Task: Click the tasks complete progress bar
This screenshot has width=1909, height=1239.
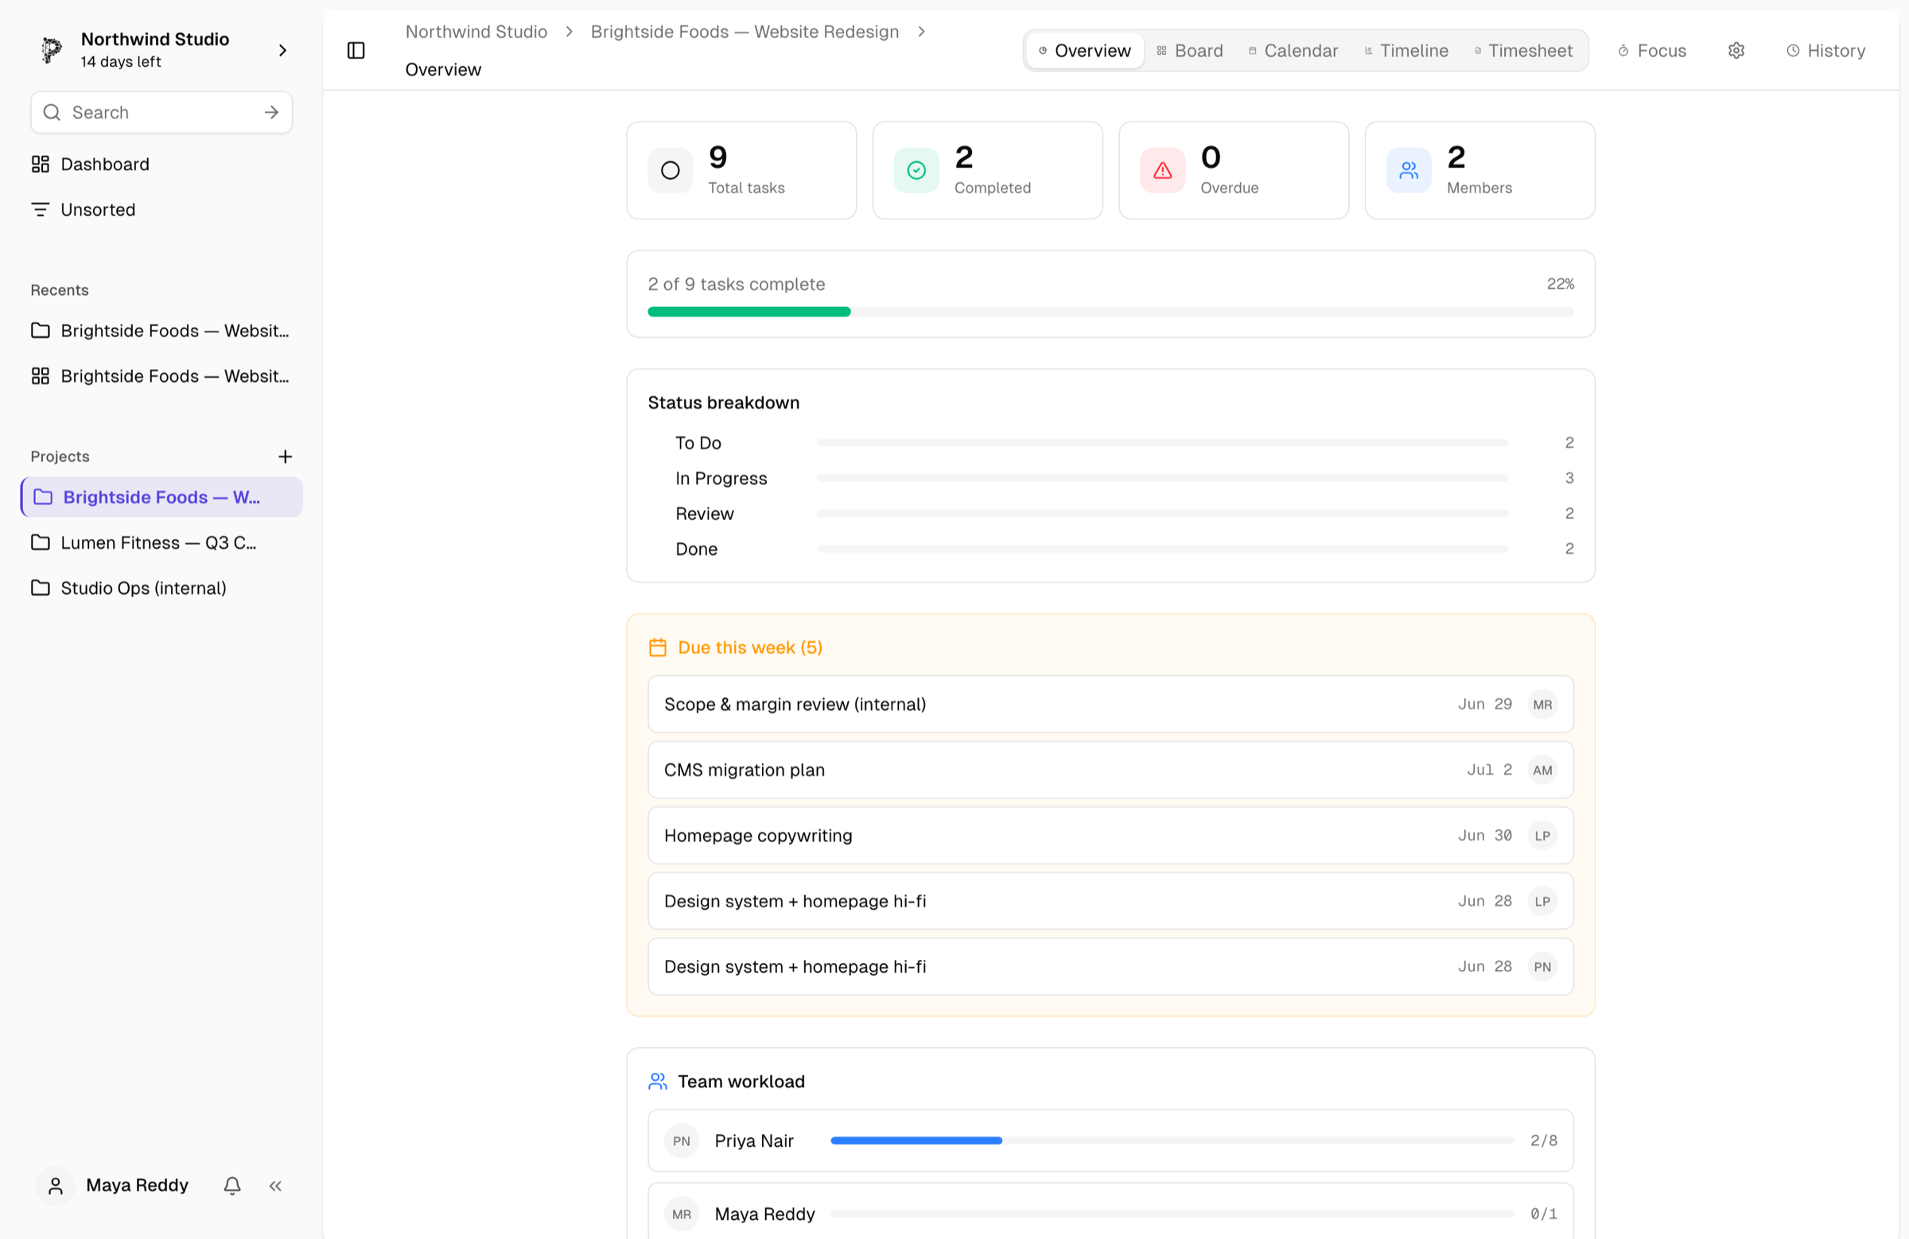Action: pyautogui.click(x=1110, y=312)
